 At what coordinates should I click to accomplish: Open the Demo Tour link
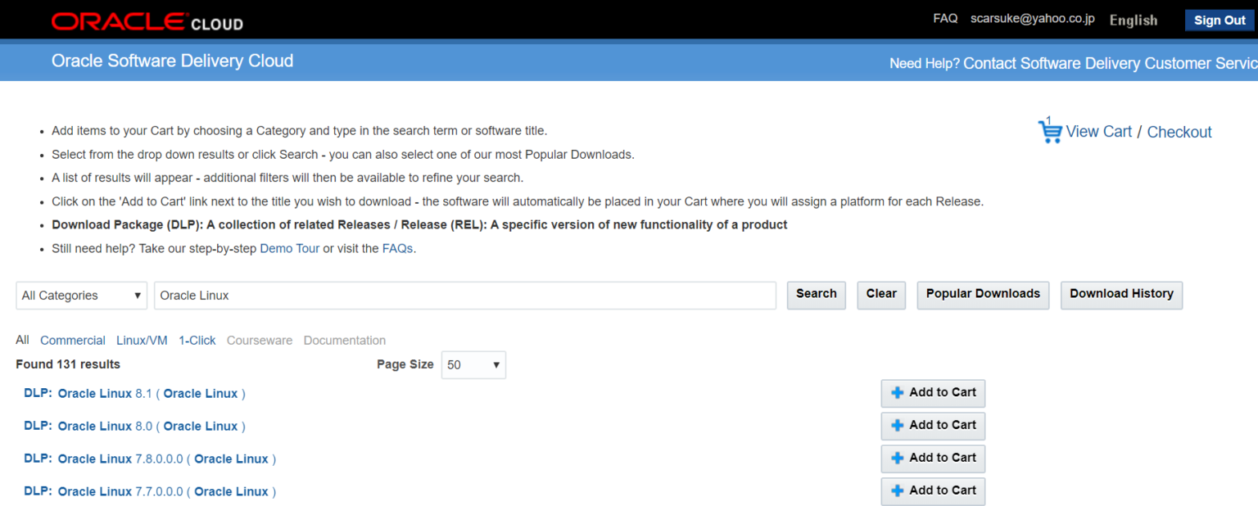(289, 248)
